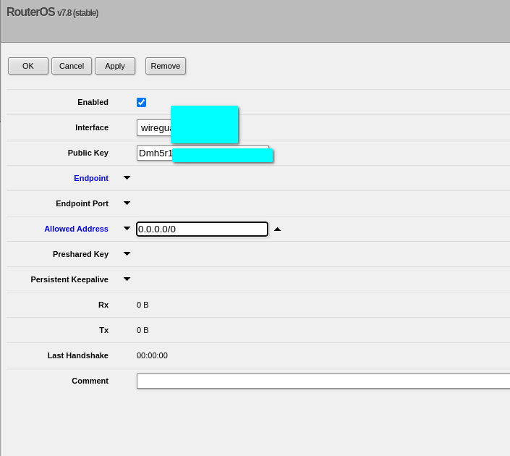Expand the Endpoint field arrow
The image size is (510, 456).
(127, 178)
